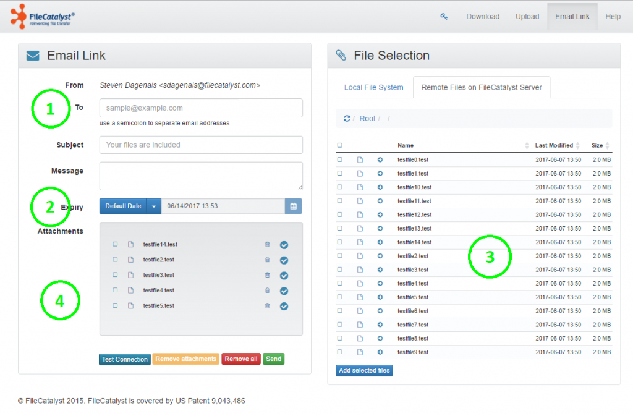Viewport: 633px width, 416px height.
Task: Open the calendar picker for expiry date
Action: pos(293,206)
